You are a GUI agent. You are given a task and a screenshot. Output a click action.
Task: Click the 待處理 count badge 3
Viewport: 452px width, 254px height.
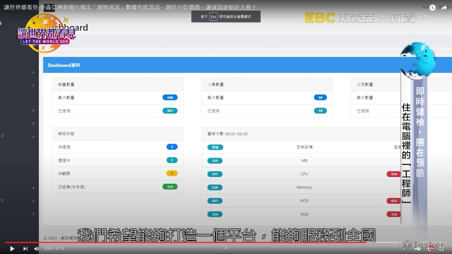(172, 147)
